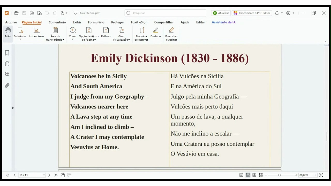Open the Comments side panel

[7, 74]
